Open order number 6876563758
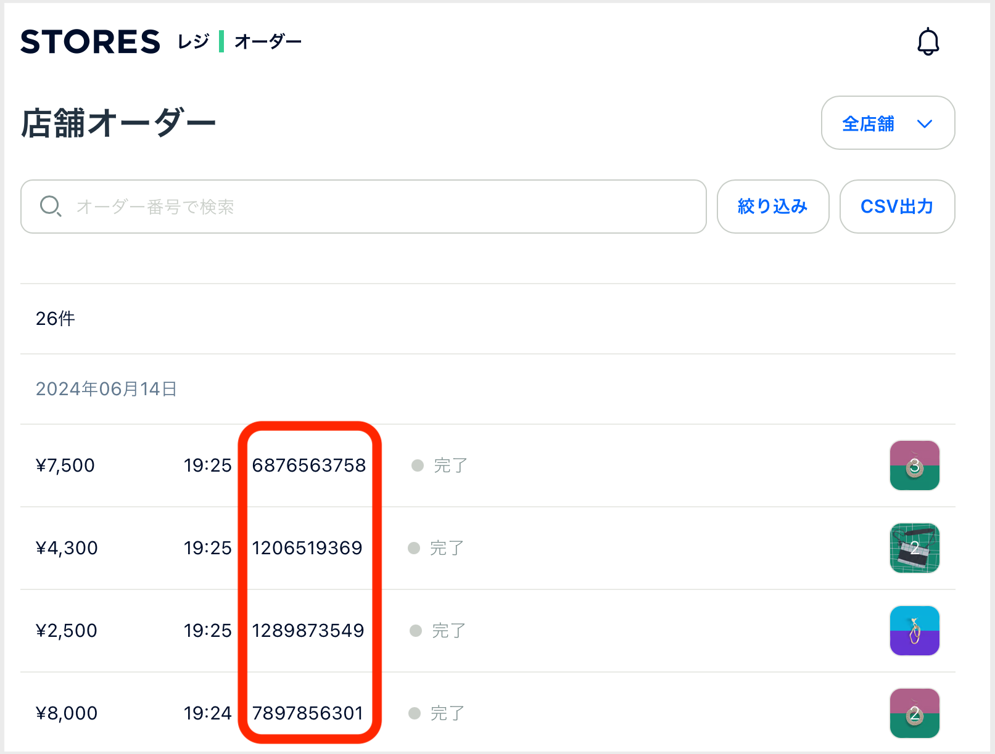Viewport: 995px width, 754px height. (x=309, y=465)
